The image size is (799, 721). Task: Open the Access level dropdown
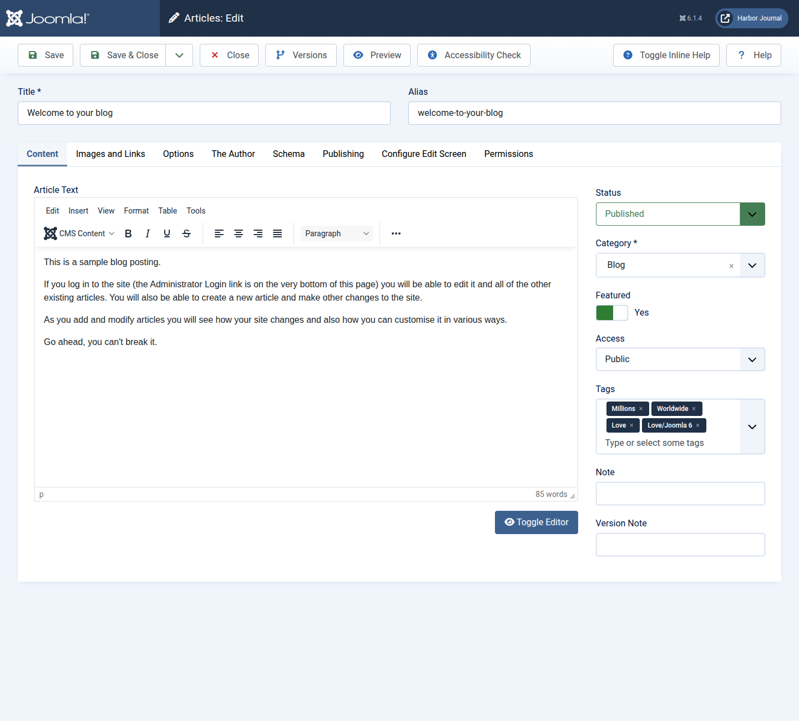click(680, 359)
